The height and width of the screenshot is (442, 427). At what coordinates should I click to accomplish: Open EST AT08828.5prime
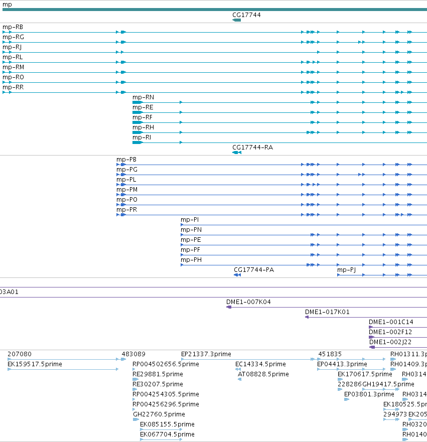pyautogui.click(x=263, y=374)
